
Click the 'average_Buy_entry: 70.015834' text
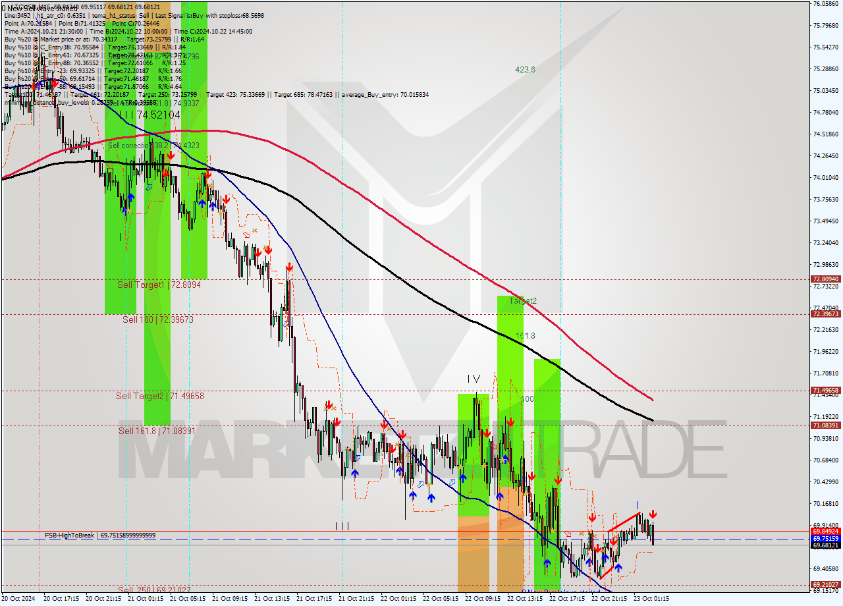(385, 94)
